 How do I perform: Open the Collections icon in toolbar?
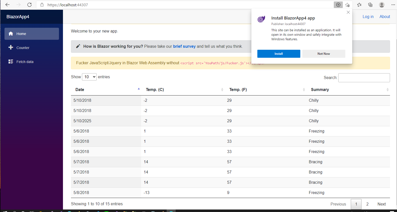pos(370,5)
